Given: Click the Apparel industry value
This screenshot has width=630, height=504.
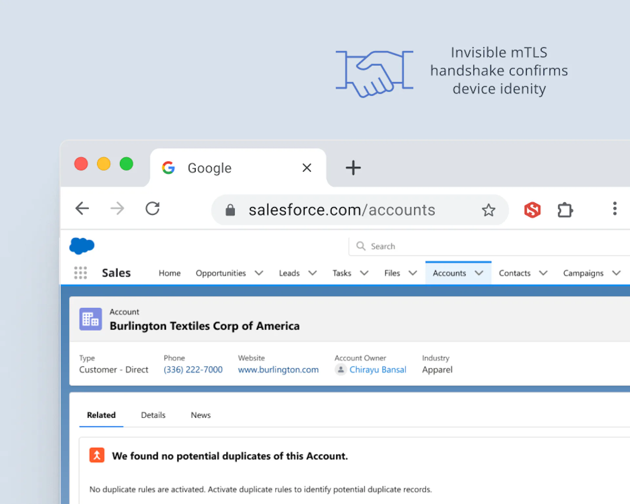Looking at the screenshot, I should pos(437,370).
